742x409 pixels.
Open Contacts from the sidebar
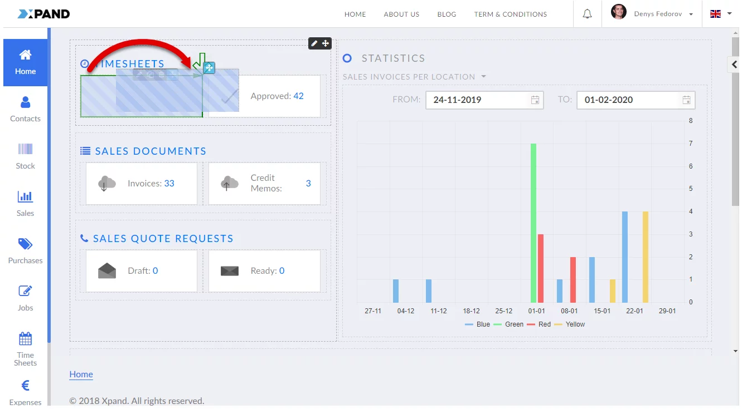(25, 109)
